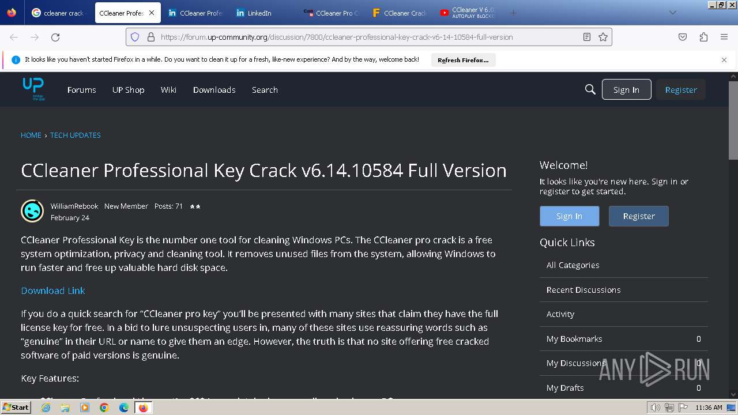Open the extensions puzzle icon
Viewport: 738px width, 415px height.
click(x=703, y=37)
